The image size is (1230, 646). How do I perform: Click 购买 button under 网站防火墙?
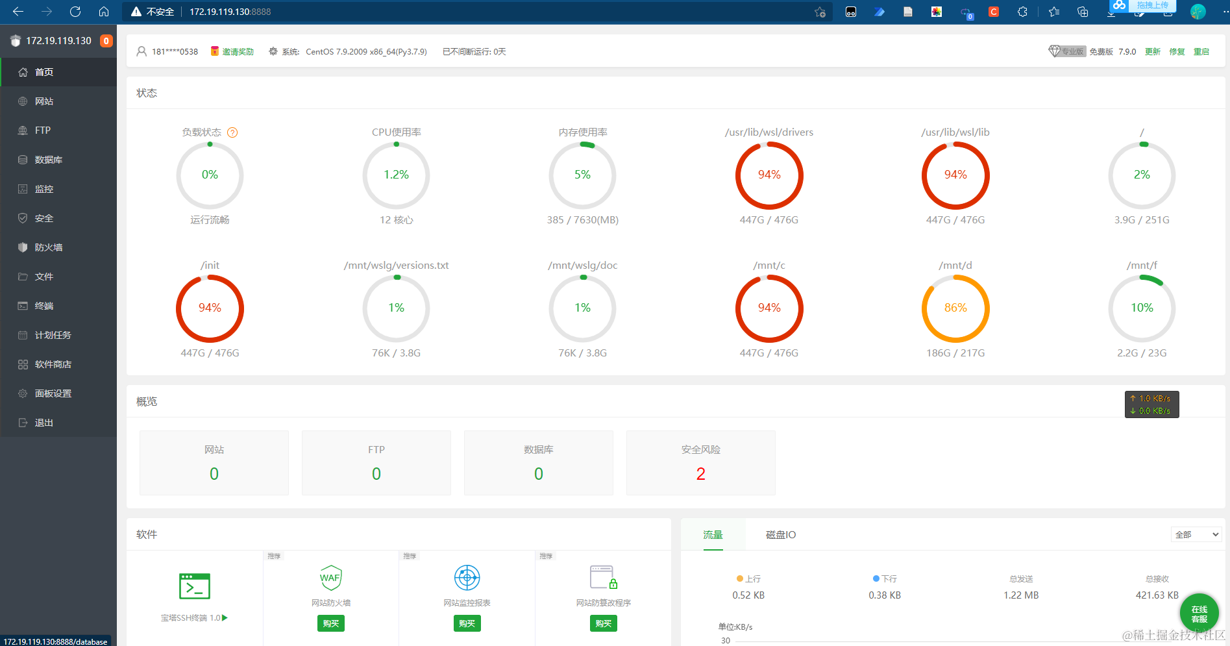[331, 623]
